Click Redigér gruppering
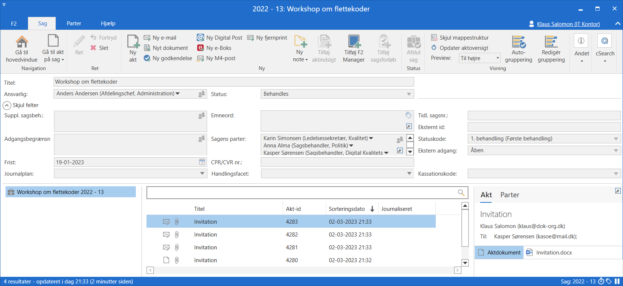This screenshot has width=623, height=286. click(551, 49)
